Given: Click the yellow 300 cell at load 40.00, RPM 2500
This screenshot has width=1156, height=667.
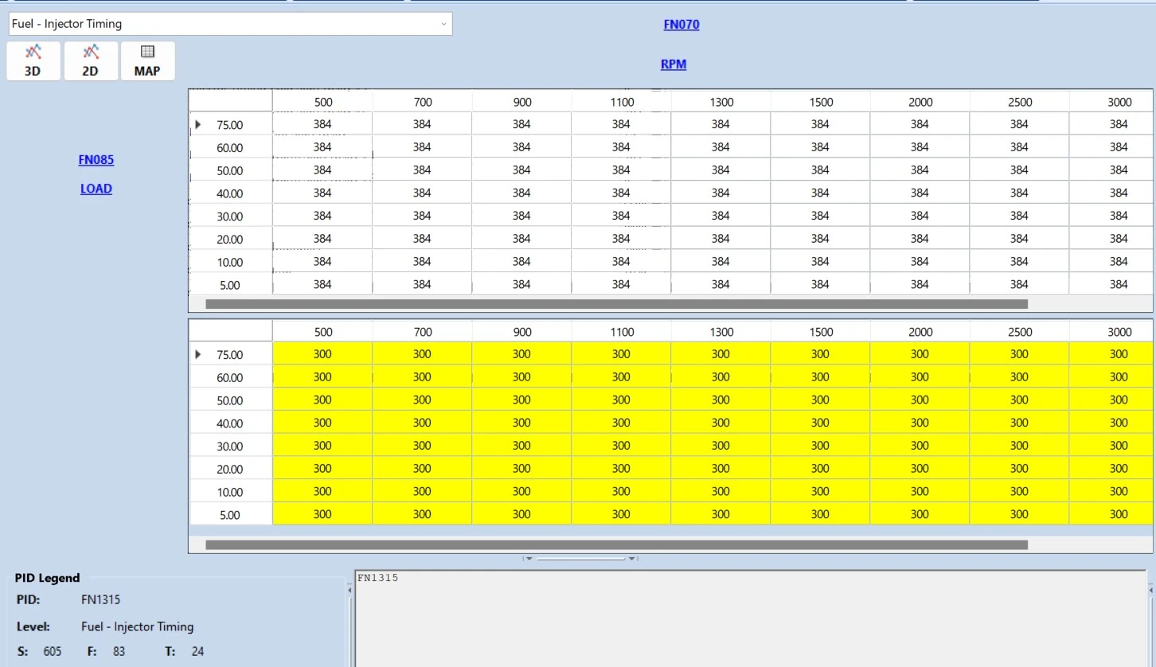Looking at the screenshot, I should click(1019, 423).
